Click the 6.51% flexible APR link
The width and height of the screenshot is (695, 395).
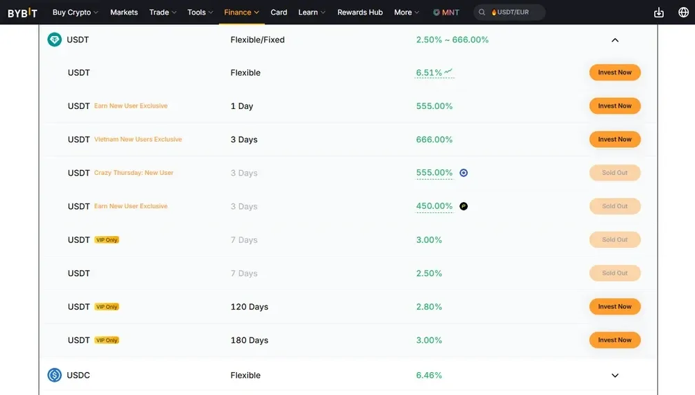pos(429,73)
